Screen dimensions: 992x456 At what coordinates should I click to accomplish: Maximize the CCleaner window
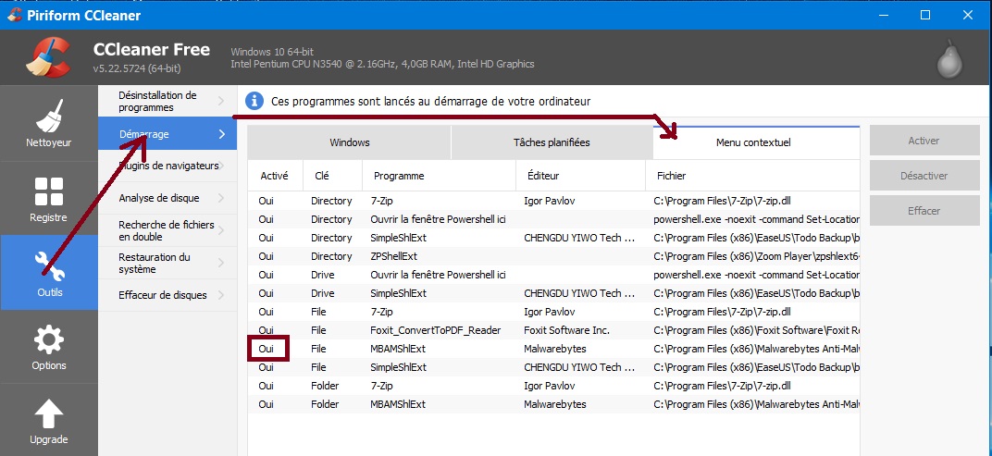point(925,15)
